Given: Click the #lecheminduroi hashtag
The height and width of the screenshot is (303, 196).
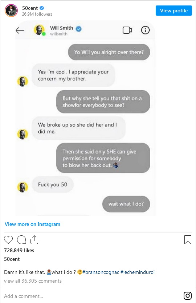Looking at the screenshot, I should pyautogui.click(x=138, y=272).
